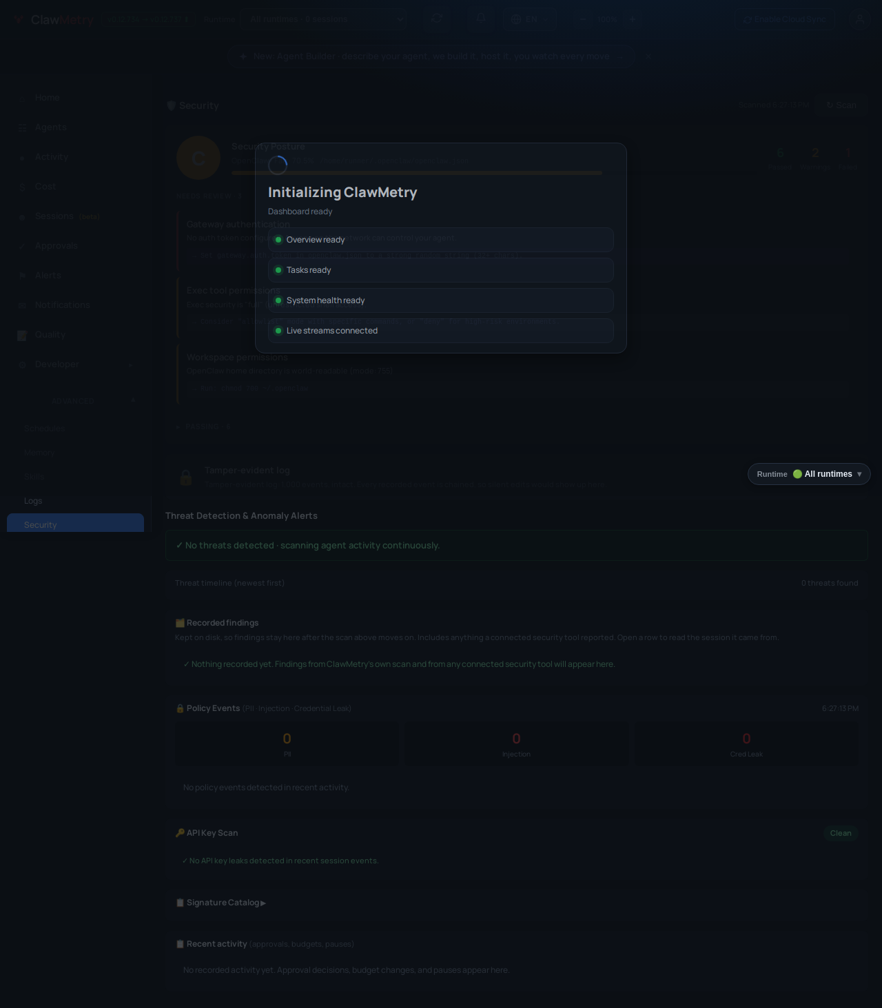Click the ClawMetry logo in the header

click(x=55, y=20)
